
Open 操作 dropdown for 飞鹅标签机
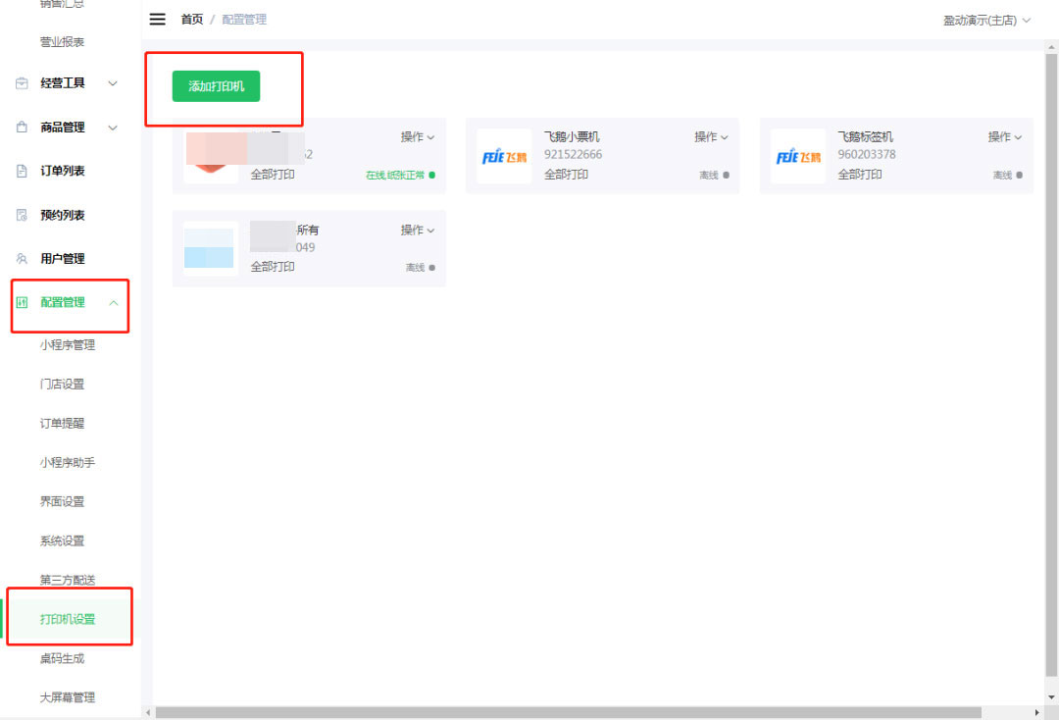click(1004, 137)
